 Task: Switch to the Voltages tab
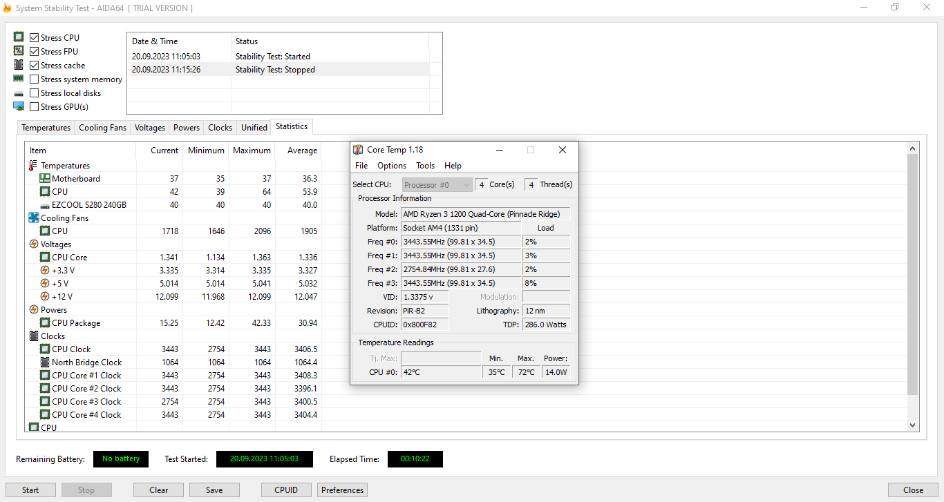[150, 128]
